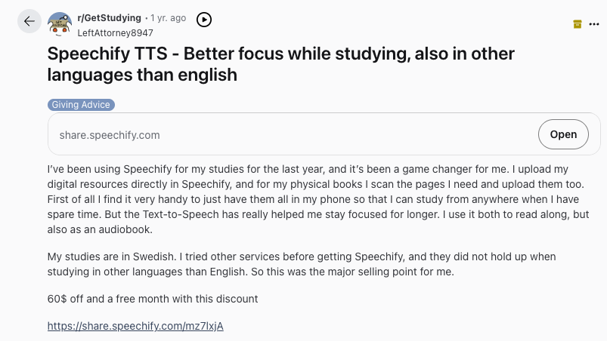Select the Giving Advice flair tag
Screen dimensions: 607x341
pos(81,105)
